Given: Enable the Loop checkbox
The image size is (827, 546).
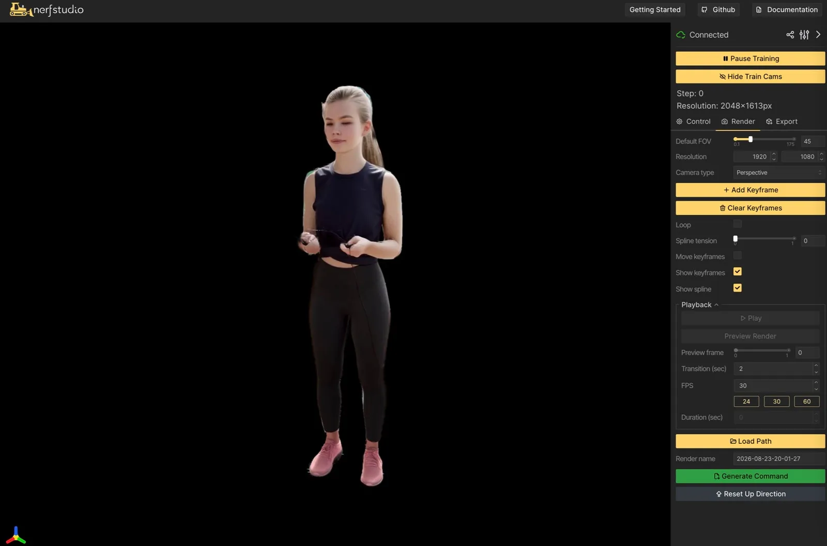Looking at the screenshot, I should (738, 224).
